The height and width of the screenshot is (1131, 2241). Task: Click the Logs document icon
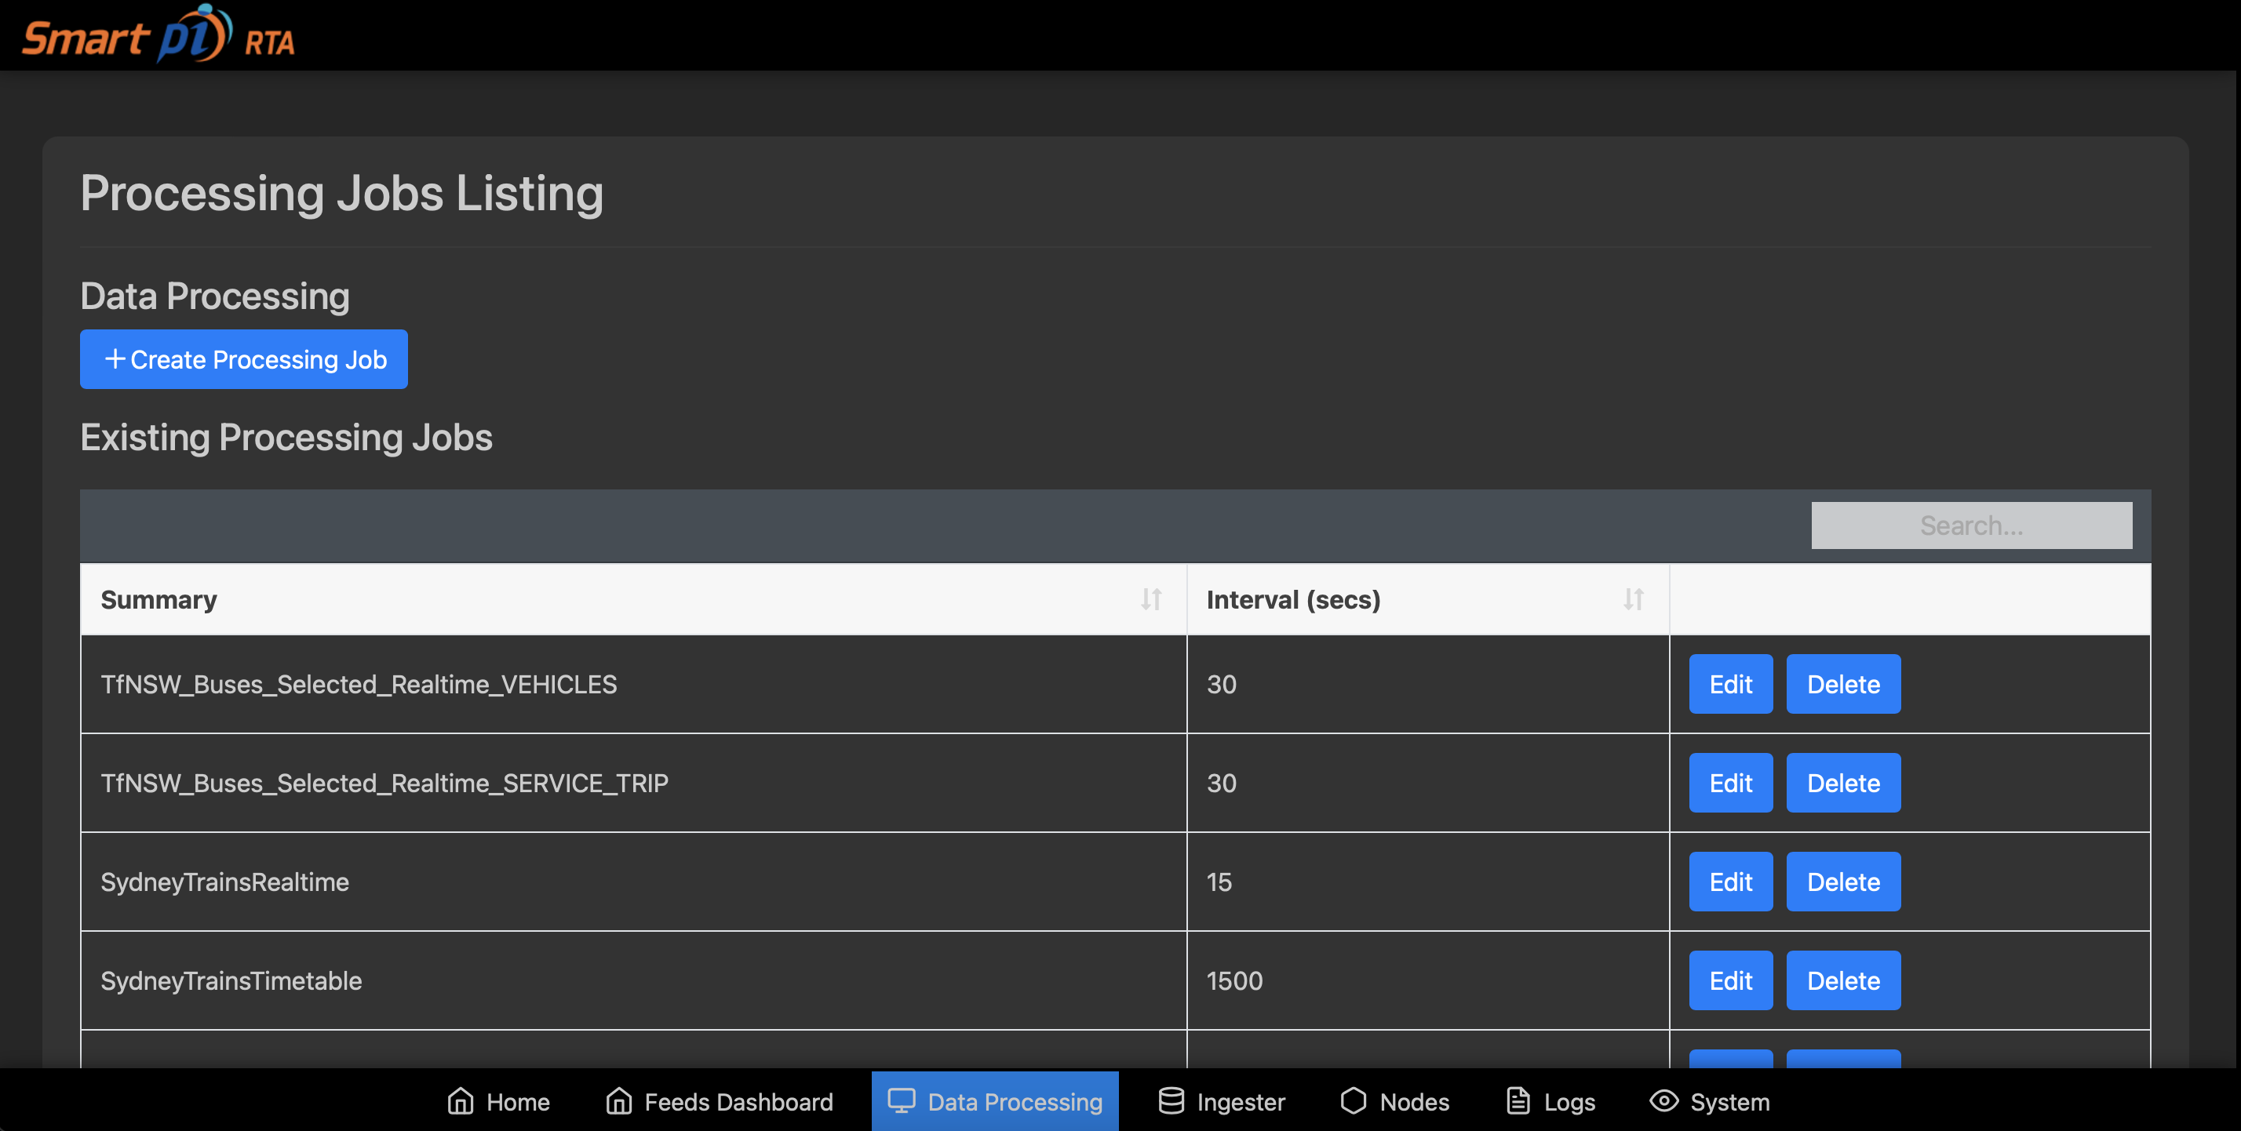pos(1518,1101)
